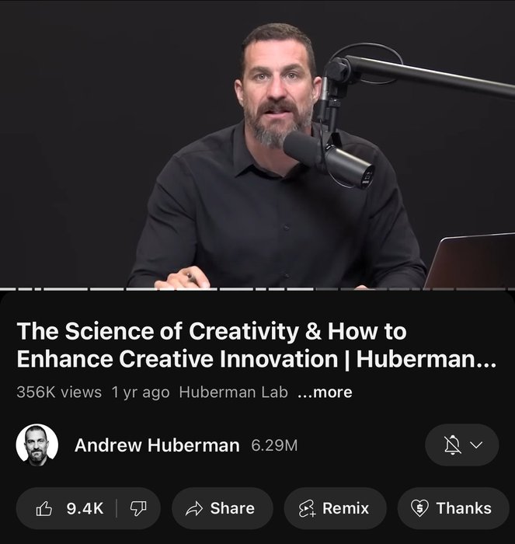Tap the video player to show controls
Screen dimensions: 515x544
pyautogui.click(x=257, y=144)
